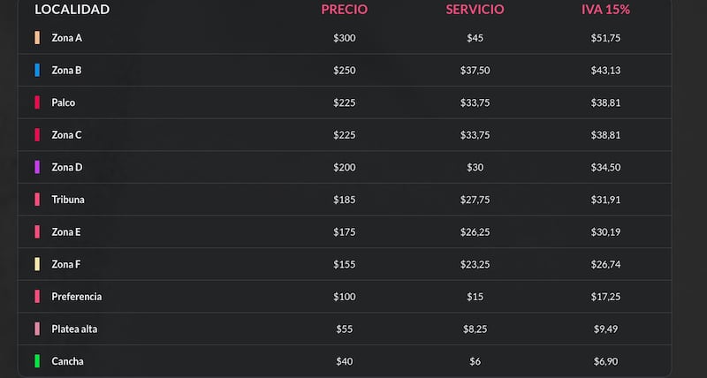Click the $300 price for Zona A
This screenshot has height=378, width=707.
pos(344,38)
